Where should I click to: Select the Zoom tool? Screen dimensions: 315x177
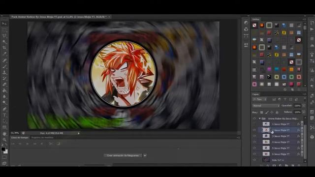(x=4, y=140)
